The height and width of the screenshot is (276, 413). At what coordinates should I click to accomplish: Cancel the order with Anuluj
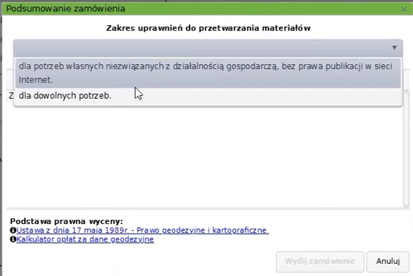388,262
